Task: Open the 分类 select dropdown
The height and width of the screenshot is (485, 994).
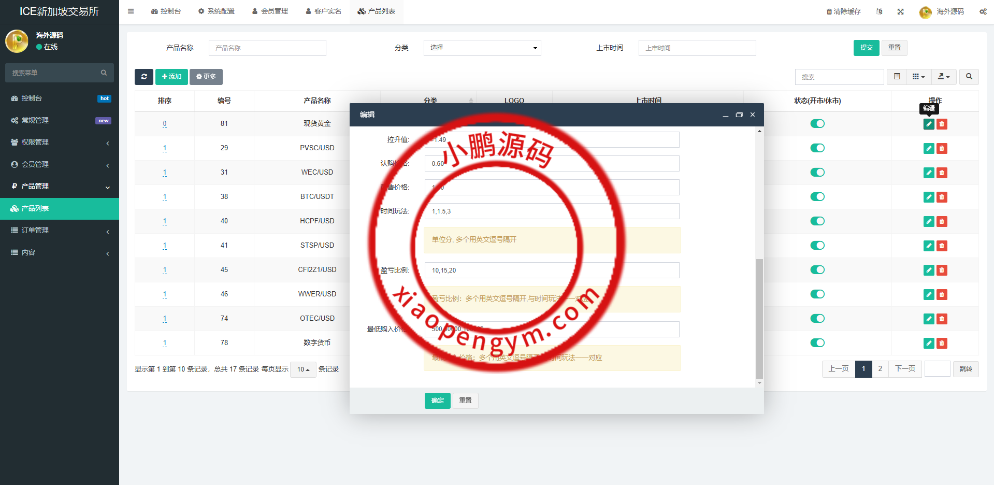Action: tap(482, 48)
